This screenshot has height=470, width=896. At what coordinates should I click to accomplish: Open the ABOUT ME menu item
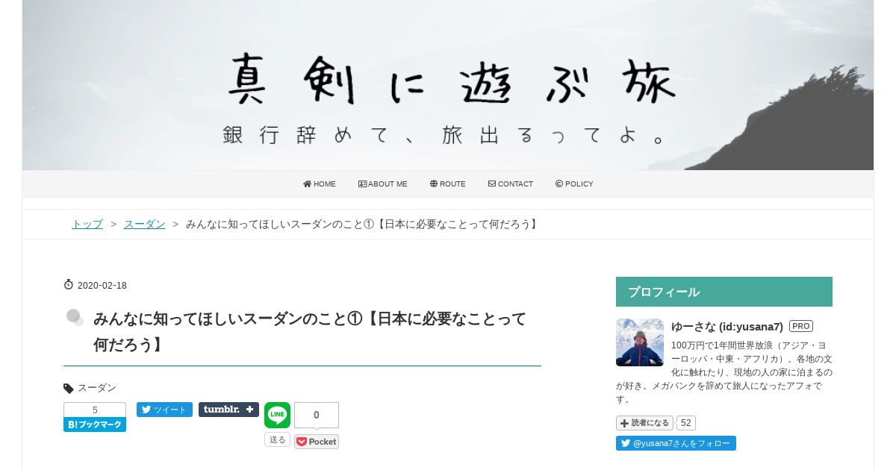tap(383, 184)
